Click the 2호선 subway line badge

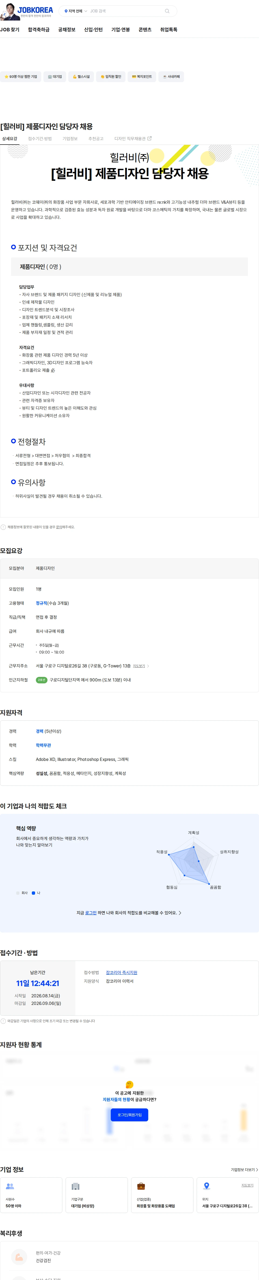point(42,680)
